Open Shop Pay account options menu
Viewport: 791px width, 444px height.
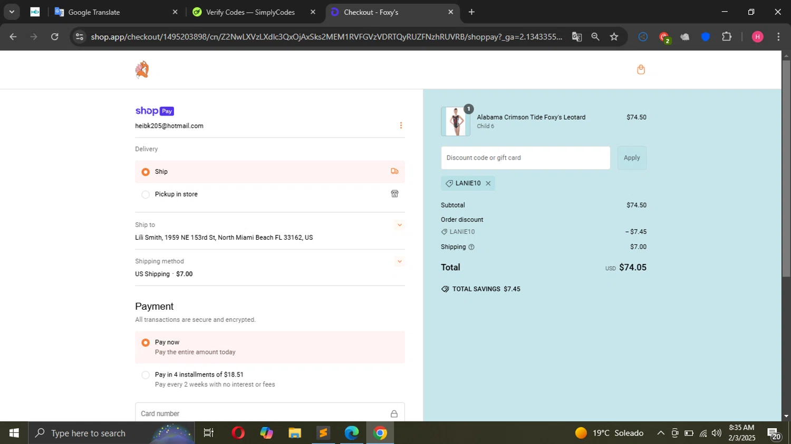(401, 125)
